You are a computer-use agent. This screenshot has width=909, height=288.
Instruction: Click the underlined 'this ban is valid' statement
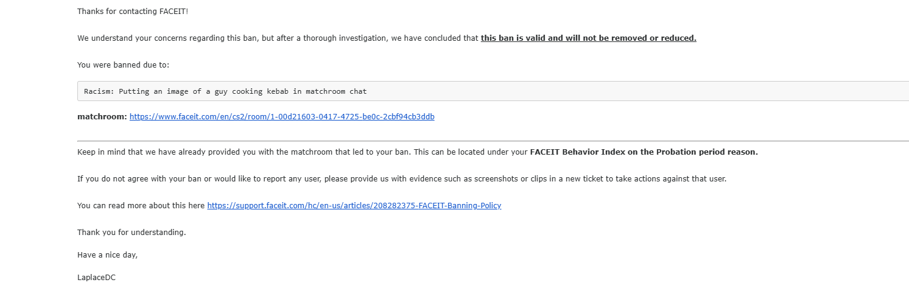(x=588, y=38)
